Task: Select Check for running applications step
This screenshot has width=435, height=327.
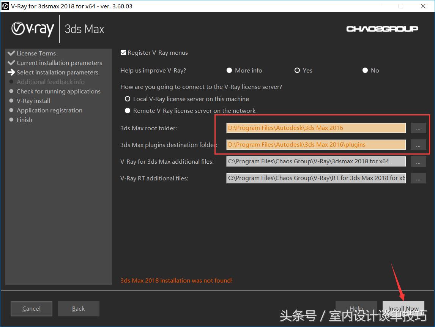Action: (x=58, y=91)
